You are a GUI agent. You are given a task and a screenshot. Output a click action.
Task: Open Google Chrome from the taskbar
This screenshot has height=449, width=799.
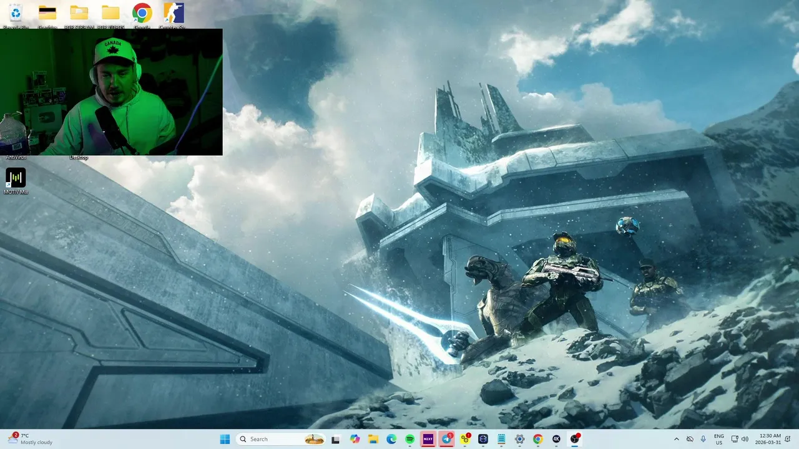pos(538,439)
